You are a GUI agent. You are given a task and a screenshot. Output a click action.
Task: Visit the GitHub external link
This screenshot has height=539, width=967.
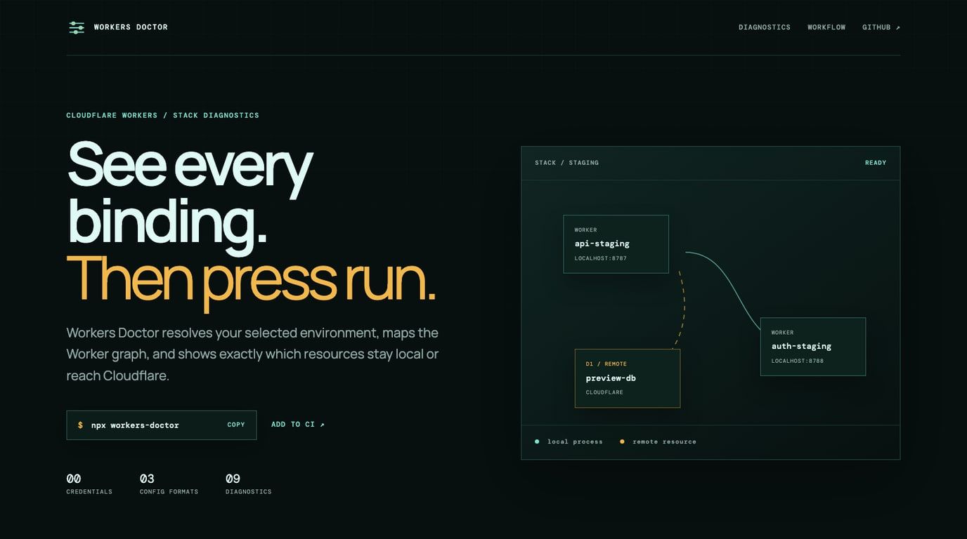click(881, 27)
